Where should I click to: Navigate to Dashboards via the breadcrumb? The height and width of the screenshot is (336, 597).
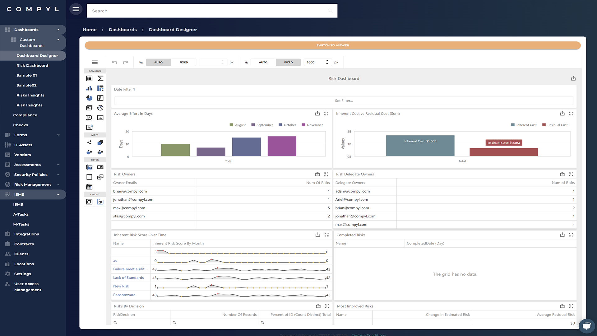123,30
